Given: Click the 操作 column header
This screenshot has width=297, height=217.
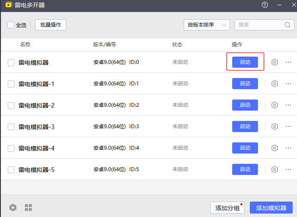Looking at the screenshot, I should point(237,45).
